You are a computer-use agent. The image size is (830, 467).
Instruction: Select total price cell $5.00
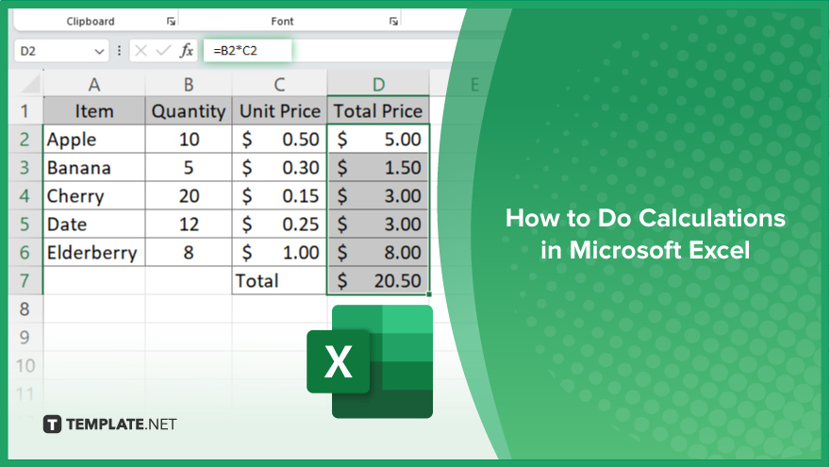[378, 140]
